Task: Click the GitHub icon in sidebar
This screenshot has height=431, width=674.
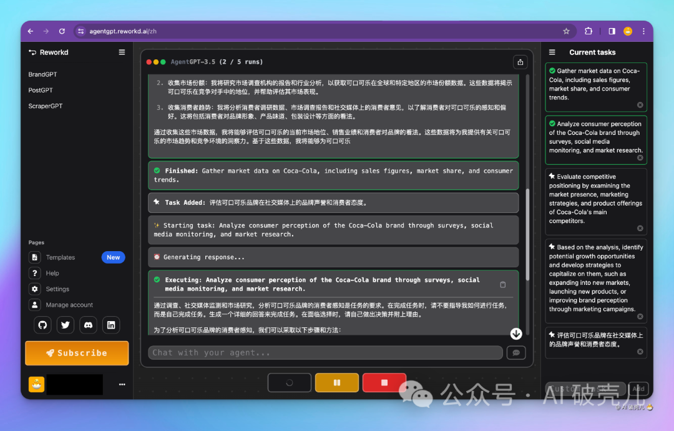Action: 42,325
